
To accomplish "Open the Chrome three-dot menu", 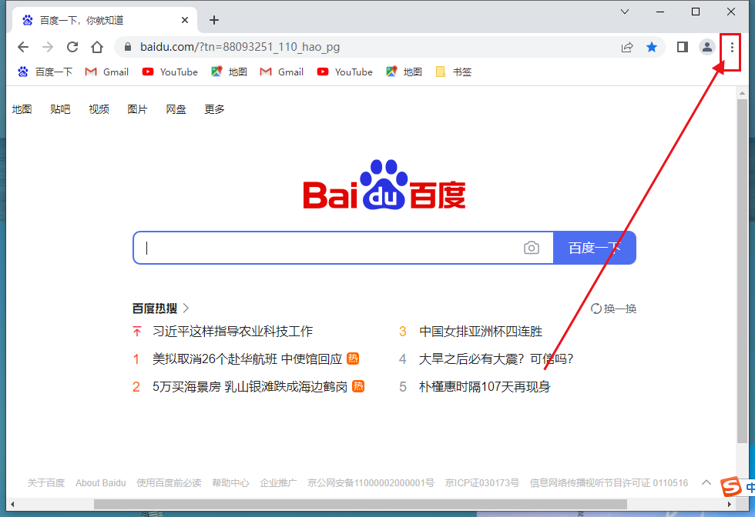I will click(x=732, y=47).
